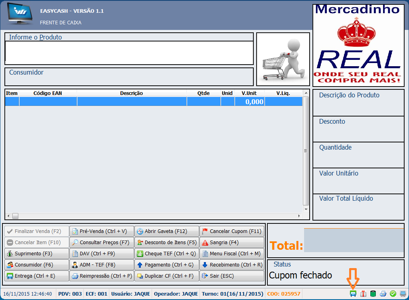This screenshot has height=300, width=409.
Task: Open the cash drawer with Abrir Gaveta
Action: coord(167,231)
